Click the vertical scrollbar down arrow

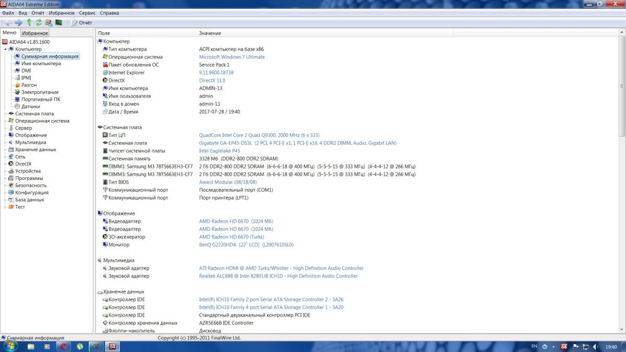[622, 330]
